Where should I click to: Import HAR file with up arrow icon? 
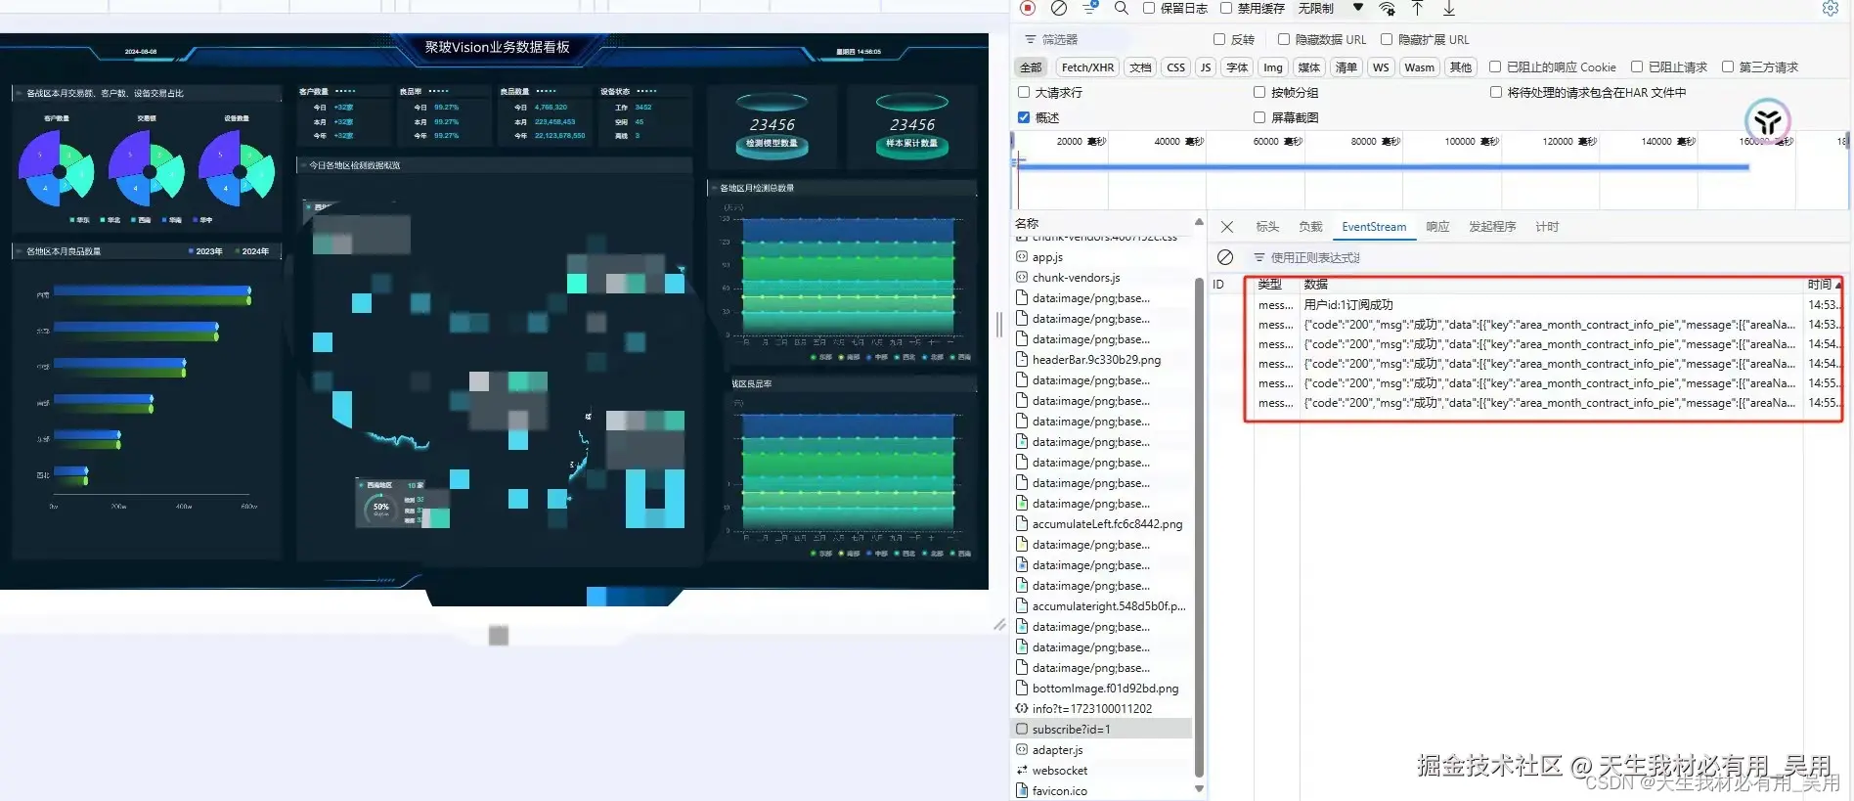(x=1417, y=9)
